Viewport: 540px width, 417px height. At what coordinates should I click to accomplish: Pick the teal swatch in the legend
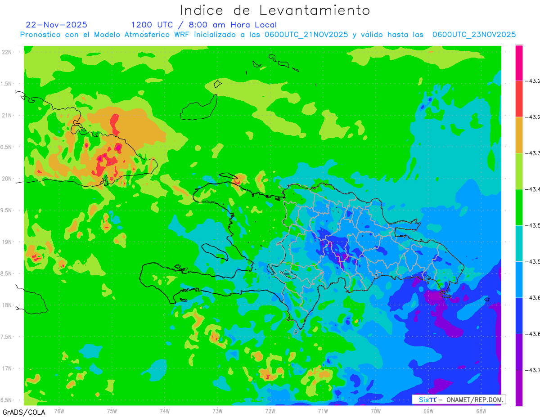(519, 243)
